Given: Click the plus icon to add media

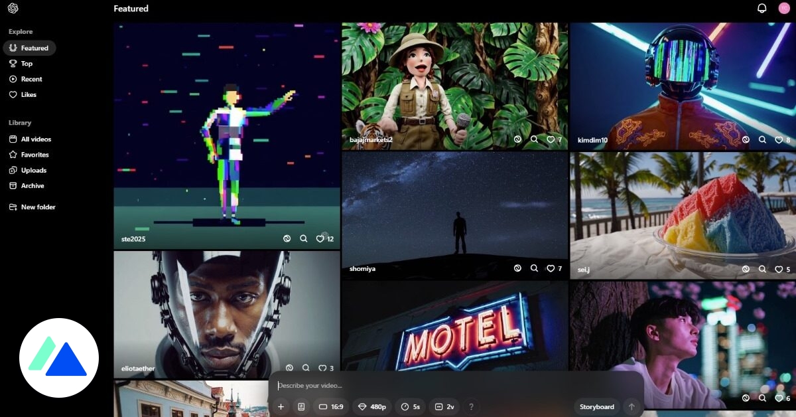Looking at the screenshot, I should 281,406.
